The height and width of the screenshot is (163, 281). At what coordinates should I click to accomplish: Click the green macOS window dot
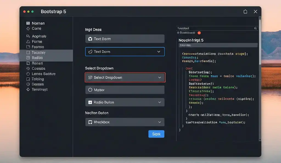click(32, 11)
